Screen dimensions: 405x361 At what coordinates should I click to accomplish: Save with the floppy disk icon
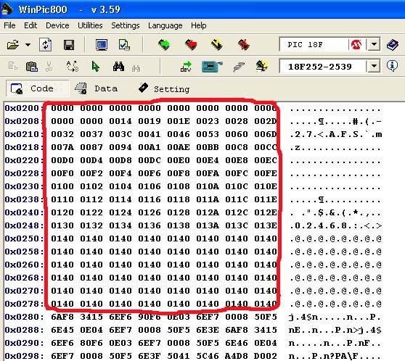(x=69, y=45)
